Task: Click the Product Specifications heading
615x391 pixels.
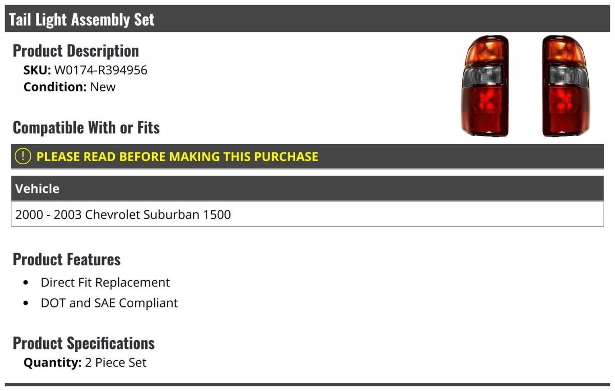Action: click(x=84, y=343)
